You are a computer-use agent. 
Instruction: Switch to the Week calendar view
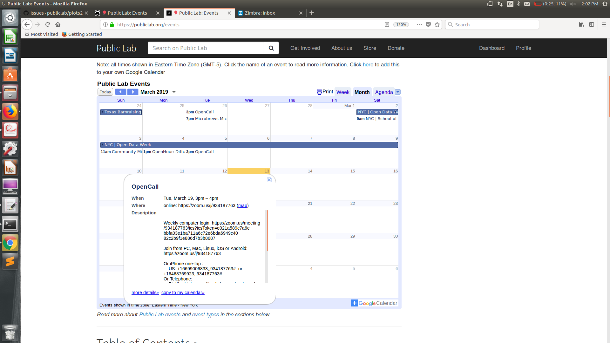coord(343,92)
